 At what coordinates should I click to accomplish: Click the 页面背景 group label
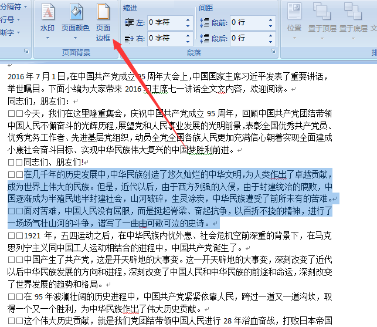point(76,52)
